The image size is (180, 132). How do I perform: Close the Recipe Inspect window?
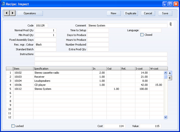coord(176,4)
